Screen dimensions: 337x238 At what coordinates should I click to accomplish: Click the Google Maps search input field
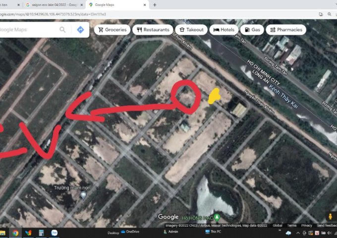click(x=27, y=30)
